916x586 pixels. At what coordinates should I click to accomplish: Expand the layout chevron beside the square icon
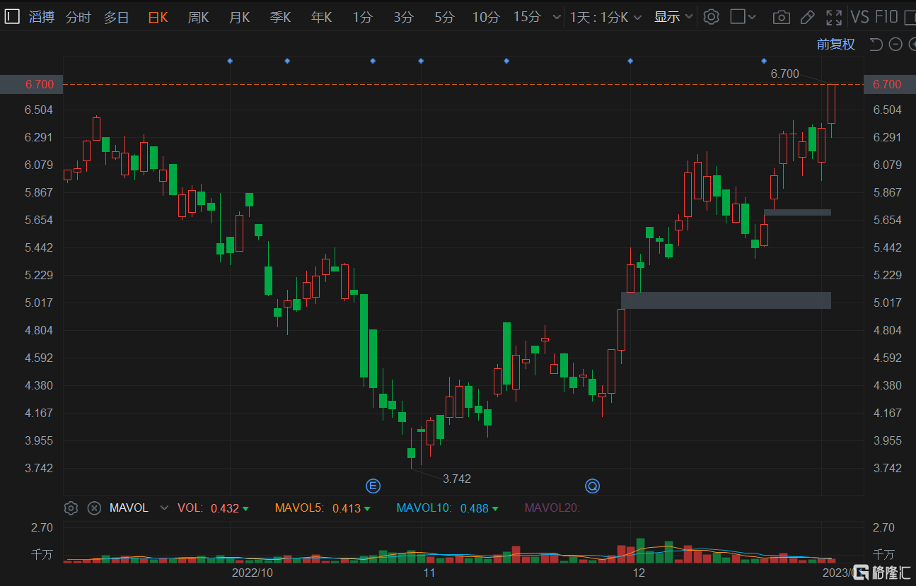pyautogui.click(x=752, y=17)
